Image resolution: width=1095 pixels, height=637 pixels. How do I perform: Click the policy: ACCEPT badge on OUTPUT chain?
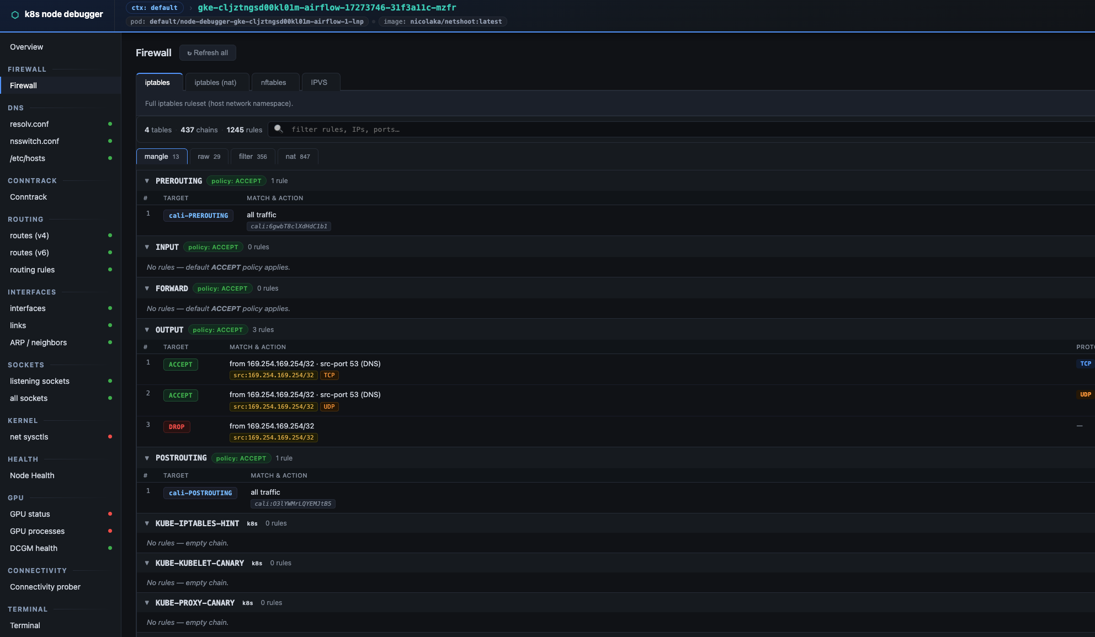pyautogui.click(x=218, y=330)
